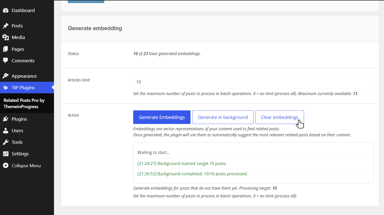Click the Posts pushpin icon
384x215 pixels.
(x=6, y=26)
